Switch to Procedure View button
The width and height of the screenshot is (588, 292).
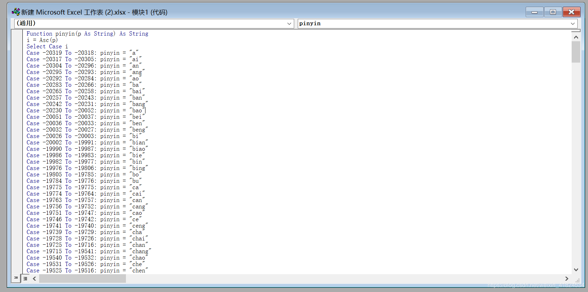tap(16, 278)
